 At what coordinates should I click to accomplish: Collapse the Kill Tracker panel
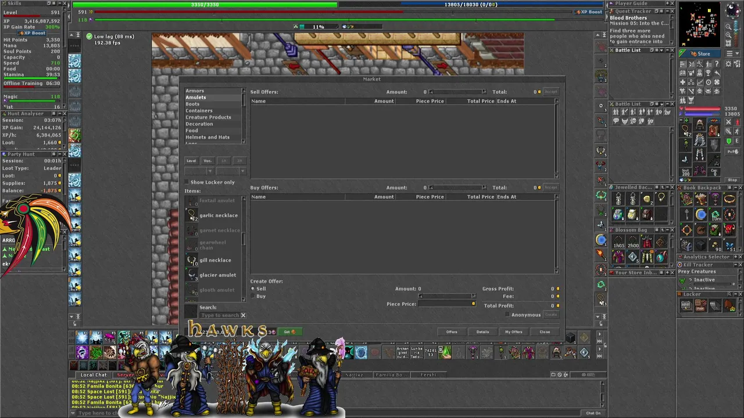pyautogui.click(x=736, y=265)
